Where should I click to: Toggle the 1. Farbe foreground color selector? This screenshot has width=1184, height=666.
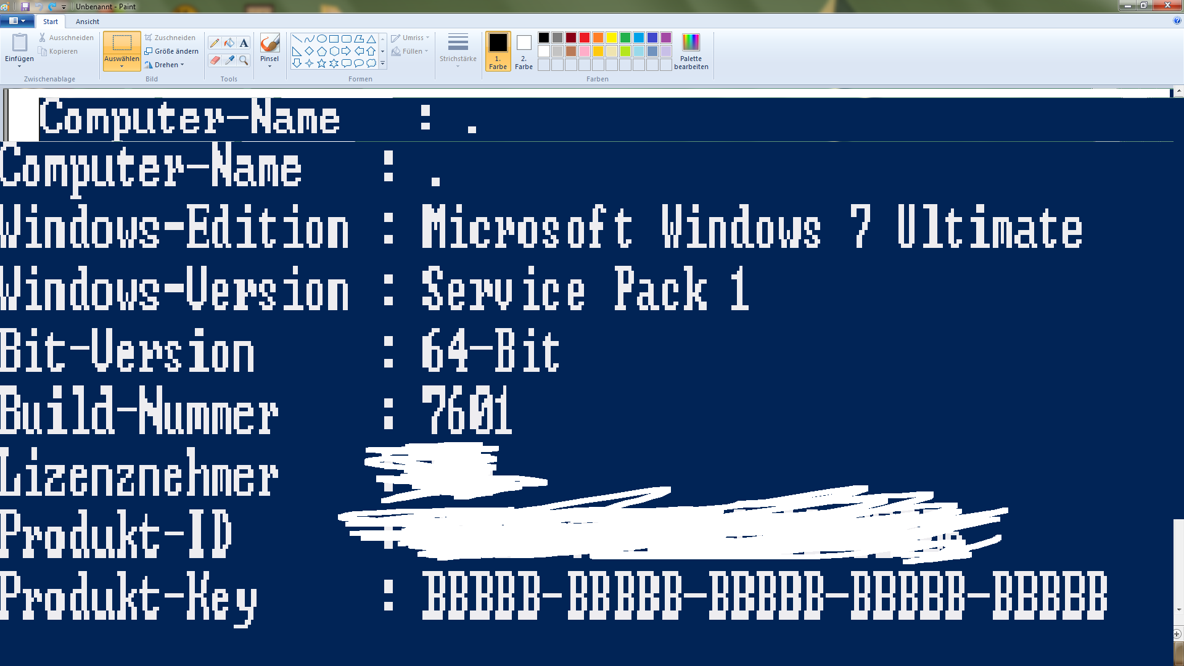click(x=498, y=51)
